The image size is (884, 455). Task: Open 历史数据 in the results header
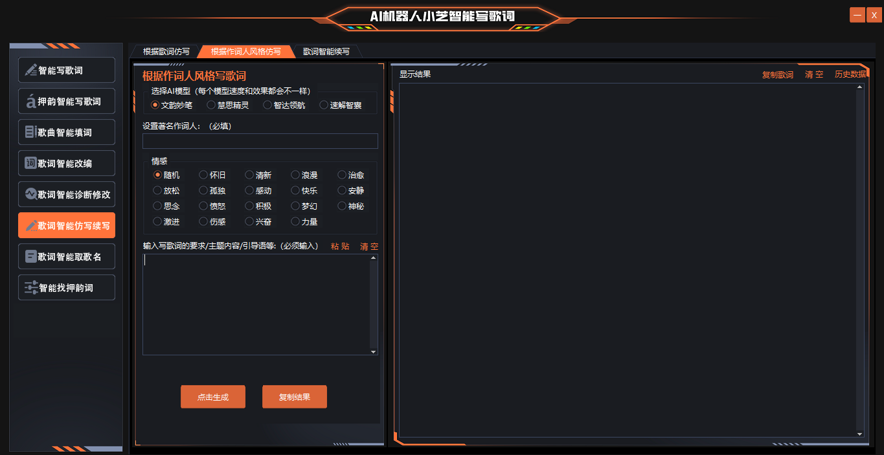pos(850,74)
